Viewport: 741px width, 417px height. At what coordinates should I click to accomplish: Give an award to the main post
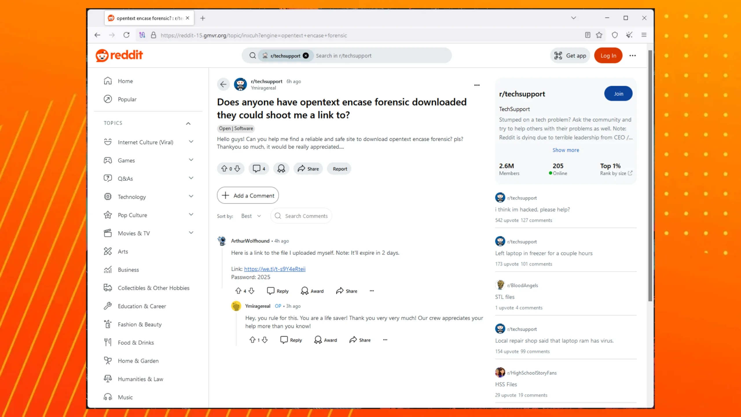[281, 169]
